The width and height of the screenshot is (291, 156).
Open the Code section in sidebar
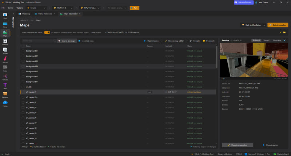[5, 68]
